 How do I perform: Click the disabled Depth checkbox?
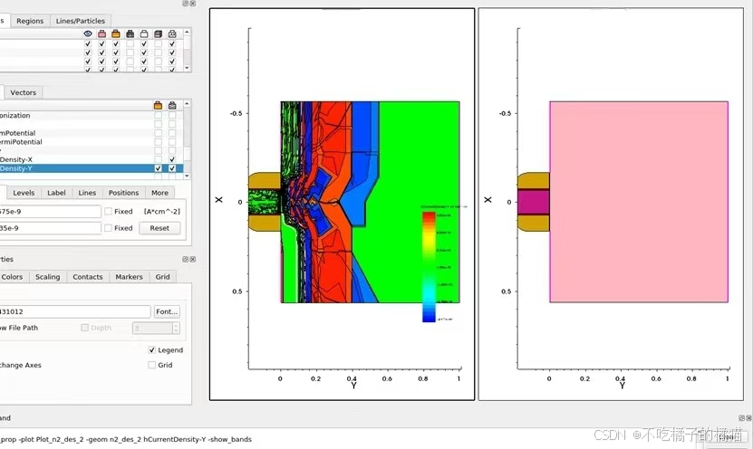(84, 328)
